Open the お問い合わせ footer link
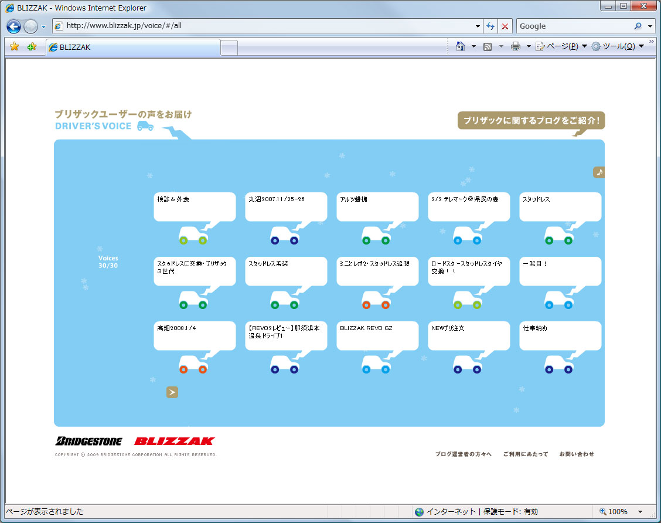661x523 pixels. point(577,454)
